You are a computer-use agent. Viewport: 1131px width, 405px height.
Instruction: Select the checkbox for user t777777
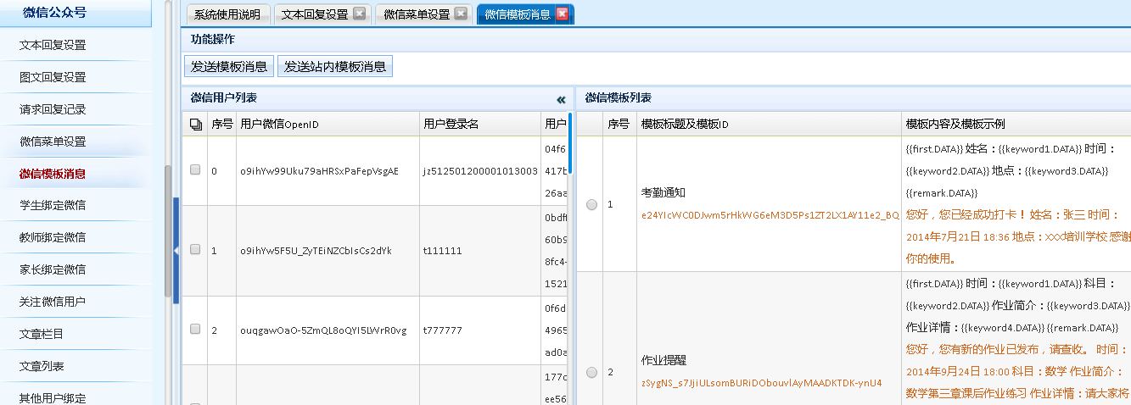(195, 330)
